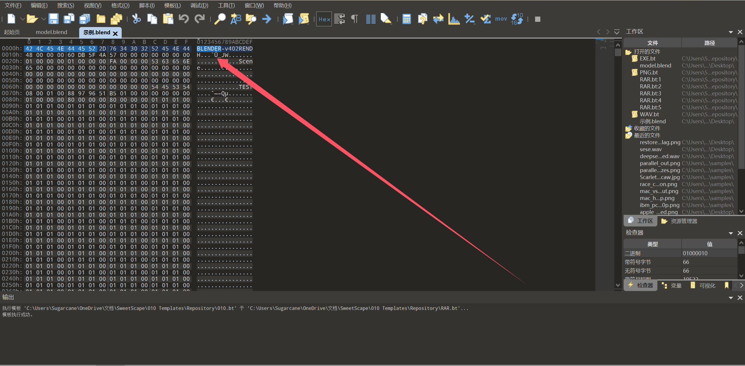The width and height of the screenshot is (745, 366).
Task: Toggle Hex edit mode button
Action: click(x=324, y=19)
